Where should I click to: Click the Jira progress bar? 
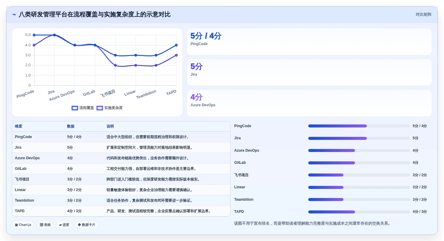[359, 138]
